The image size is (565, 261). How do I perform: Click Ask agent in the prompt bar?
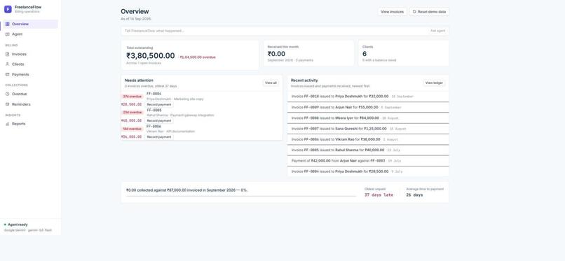coord(438,31)
